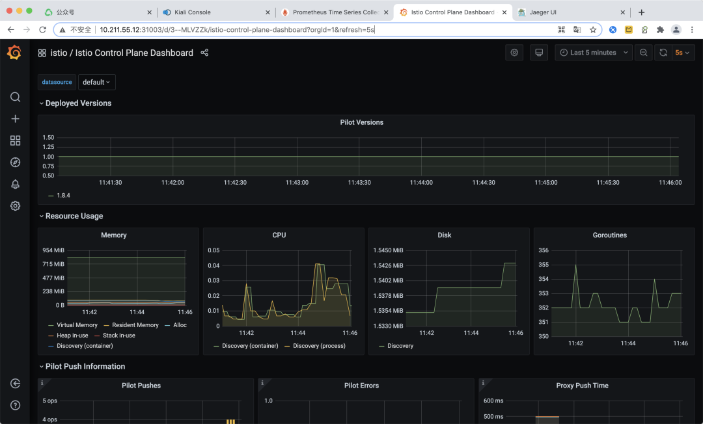This screenshot has height=424, width=703.
Task: Click the Pilot Pushes panel title
Action: (141, 386)
